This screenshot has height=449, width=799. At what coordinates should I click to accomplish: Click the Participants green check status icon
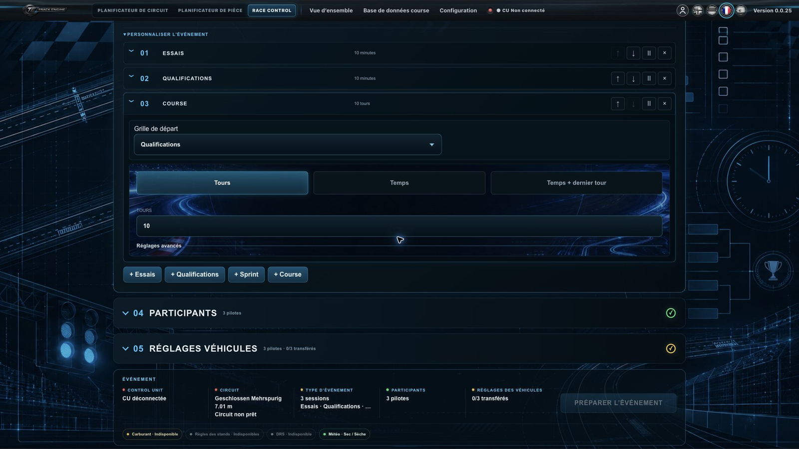(x=671, y=313)
